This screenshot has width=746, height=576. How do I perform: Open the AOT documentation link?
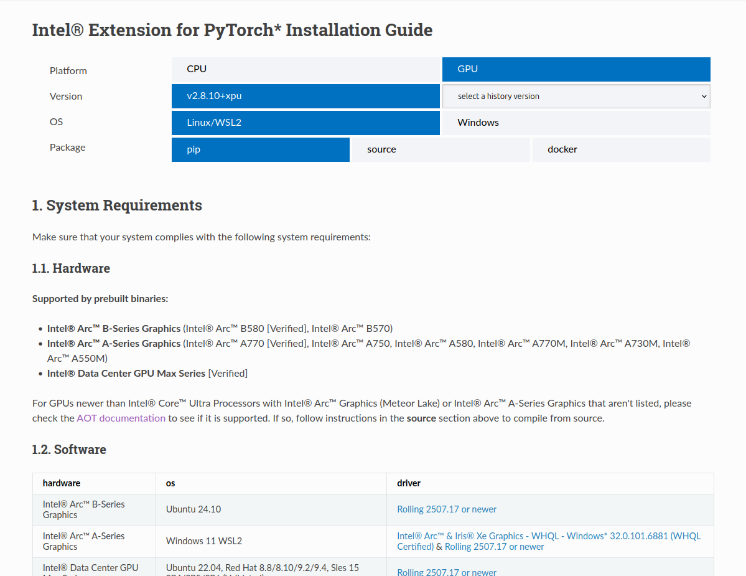[x=121, y=418]
